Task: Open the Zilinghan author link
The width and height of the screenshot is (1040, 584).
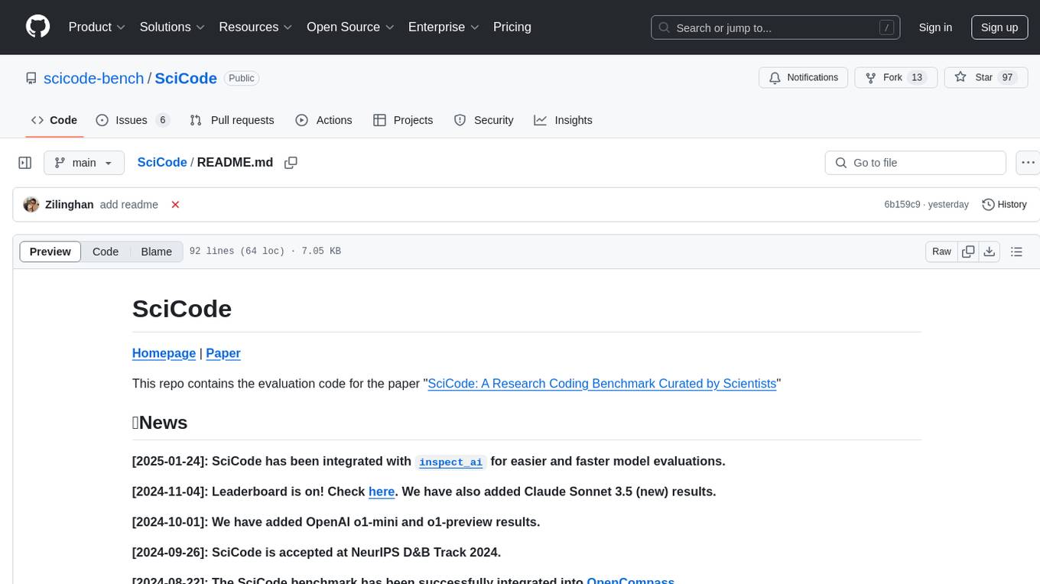Action: click(x=70, y=204)
